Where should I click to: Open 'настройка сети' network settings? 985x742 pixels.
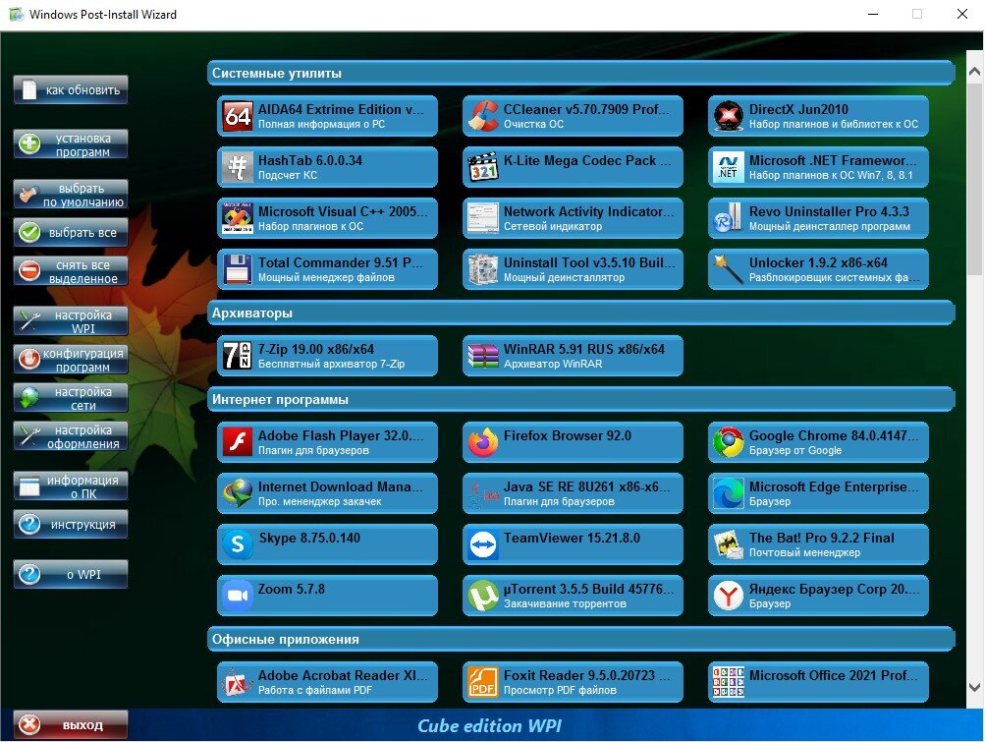71,398
